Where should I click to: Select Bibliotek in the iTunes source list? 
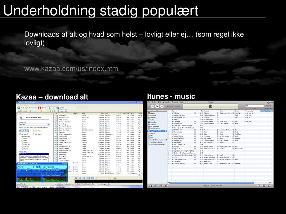tap(153, 113)
